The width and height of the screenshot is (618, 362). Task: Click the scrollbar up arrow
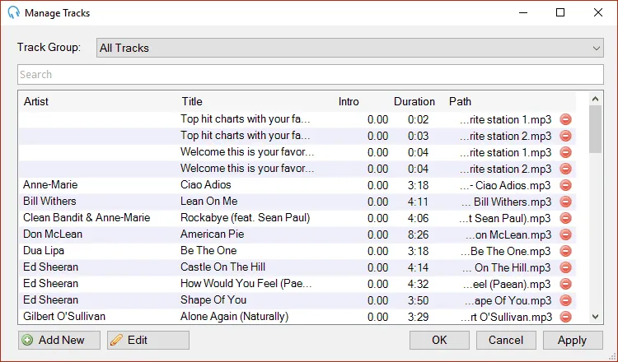[x=596, y=99]
